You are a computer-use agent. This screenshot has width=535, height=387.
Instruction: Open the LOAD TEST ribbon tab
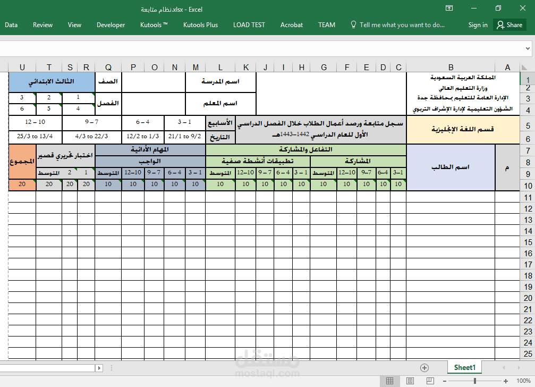pyautogui.click(x=249, y=25)
